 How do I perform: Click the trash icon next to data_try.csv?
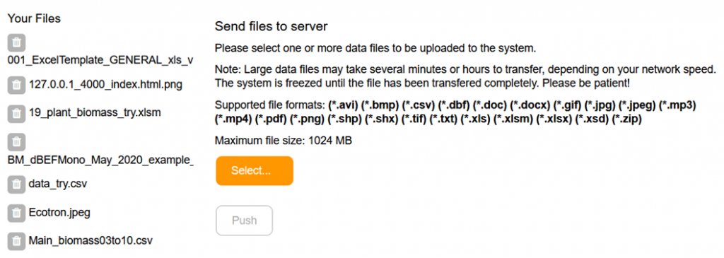(x=16, y=184)
